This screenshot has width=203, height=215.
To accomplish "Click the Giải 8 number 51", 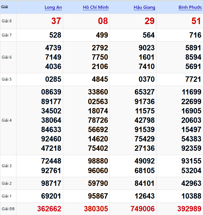I will coord(196,21).
